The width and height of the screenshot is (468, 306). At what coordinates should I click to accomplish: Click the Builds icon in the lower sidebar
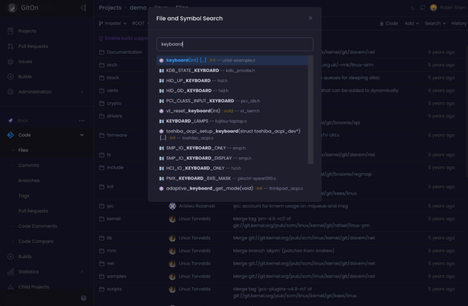(11, 257)
